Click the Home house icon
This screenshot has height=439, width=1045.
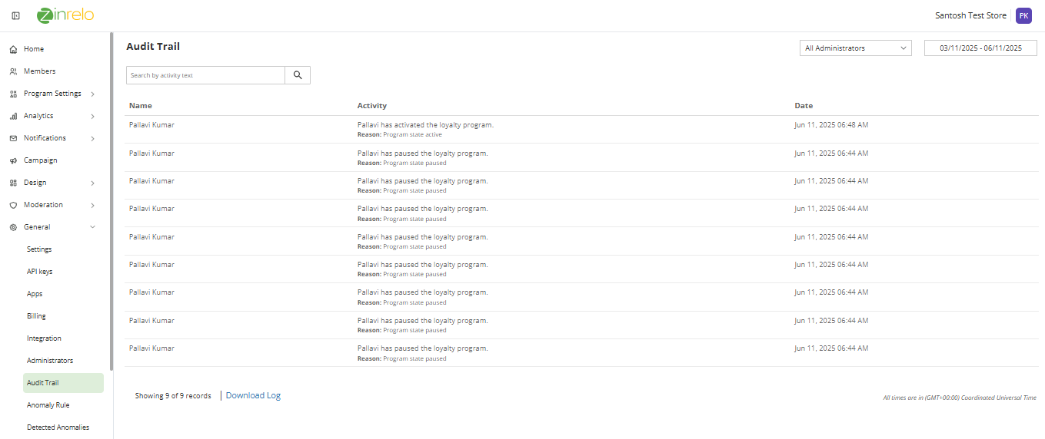(13, 49)
